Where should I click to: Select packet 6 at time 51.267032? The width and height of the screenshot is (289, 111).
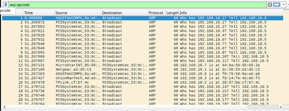click(142, 39)
